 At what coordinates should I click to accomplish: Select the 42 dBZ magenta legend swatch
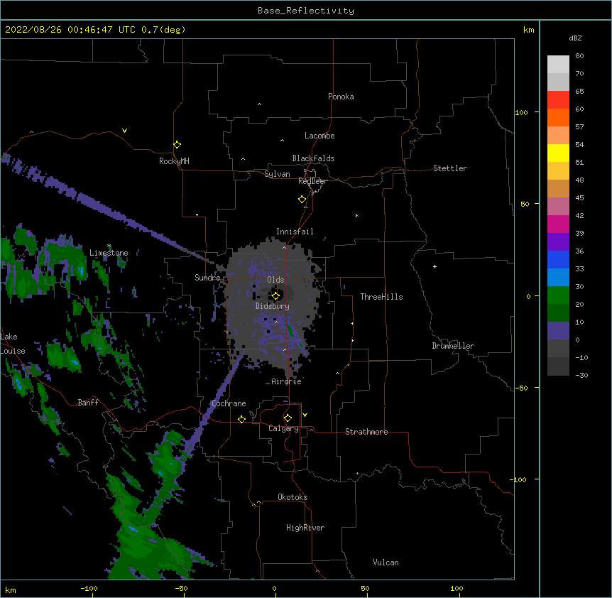(x=558, y=224)
